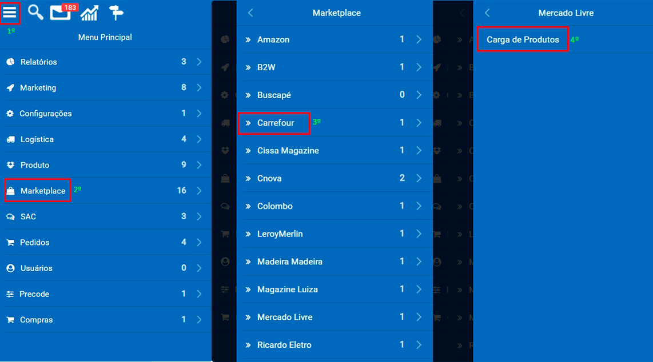The width and height of the screenshot is (653, 362).
Task: Click the Marketing rocket icon
Action: (10, 88)
